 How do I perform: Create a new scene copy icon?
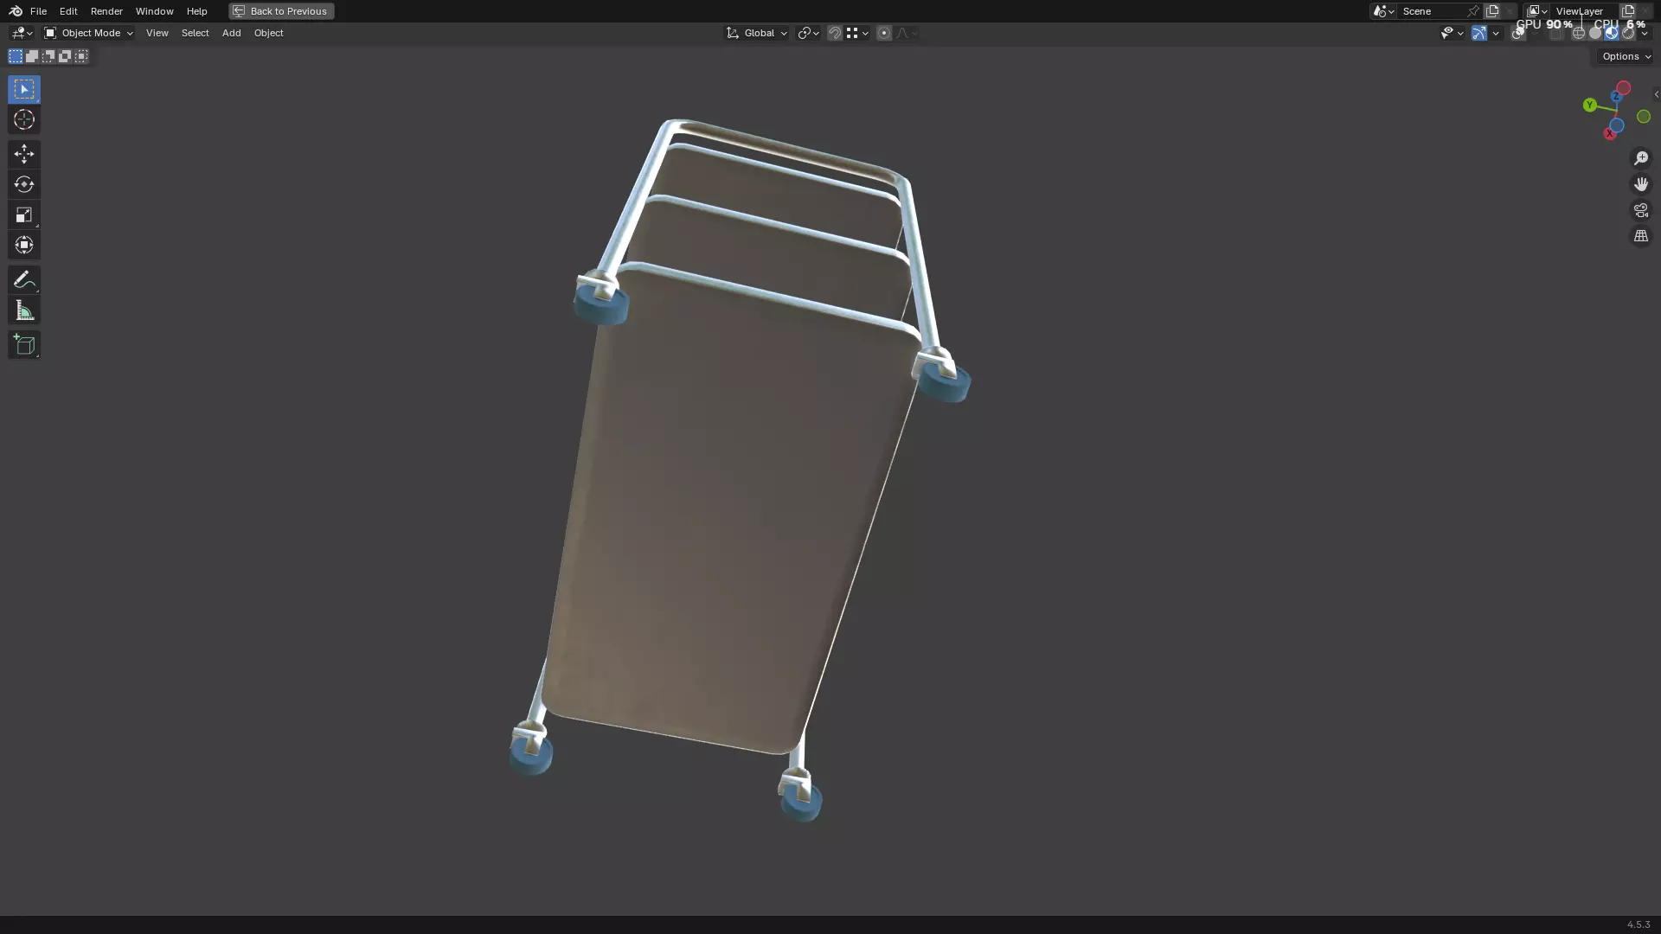click(1492, 11)
